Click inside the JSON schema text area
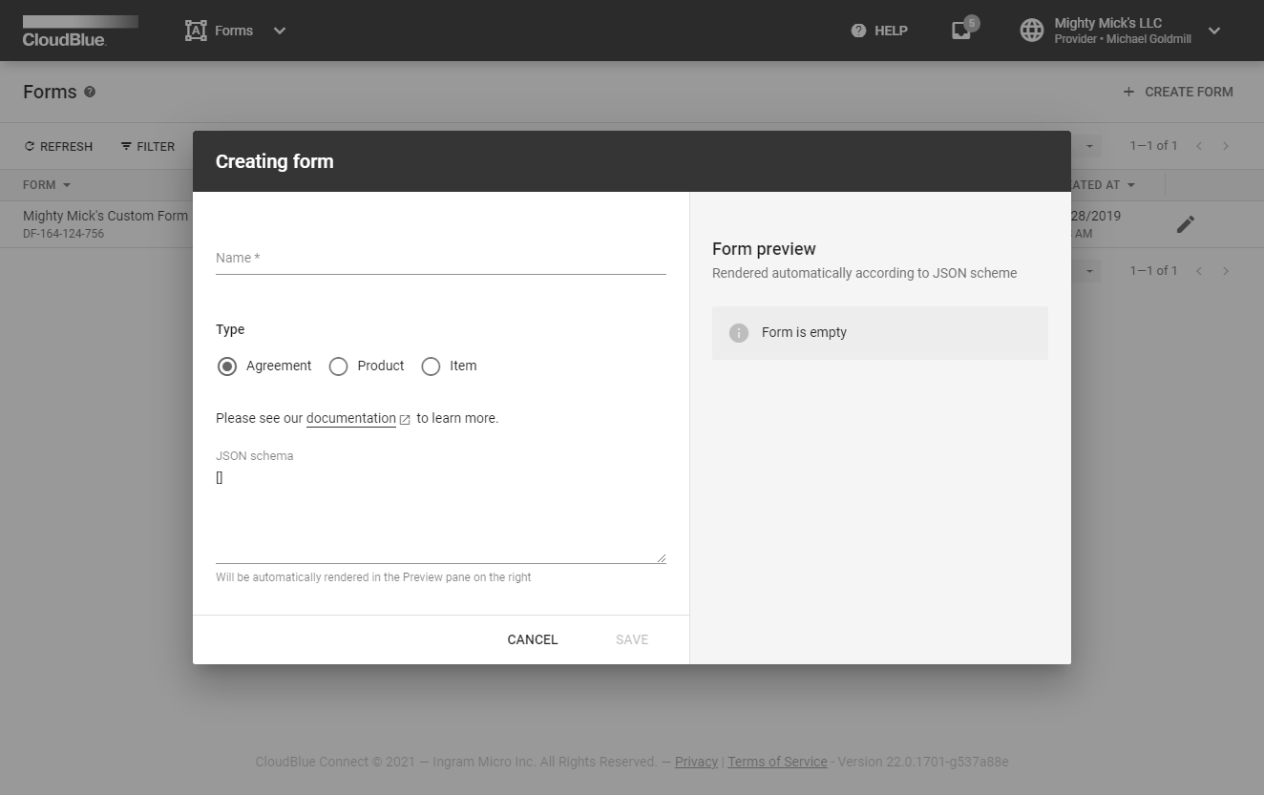Viewport: 1264px width, 795px height. click(x=440, y=513)
